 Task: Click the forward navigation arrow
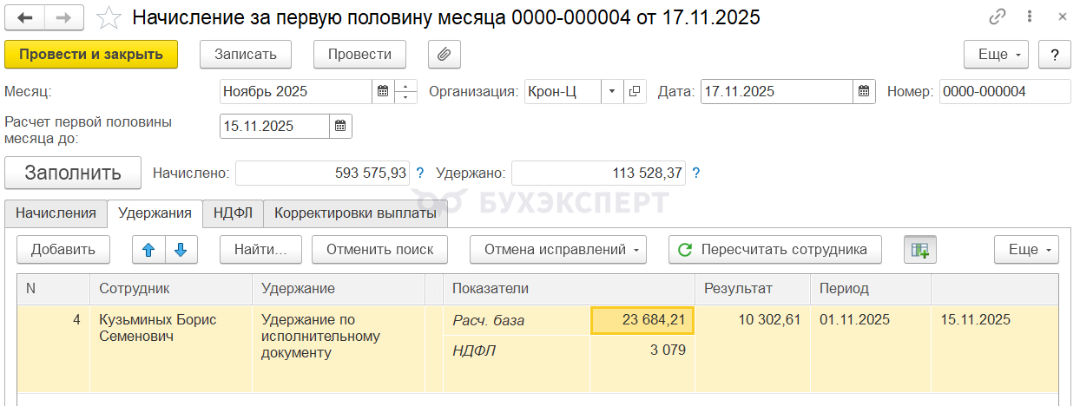[64, 17]
